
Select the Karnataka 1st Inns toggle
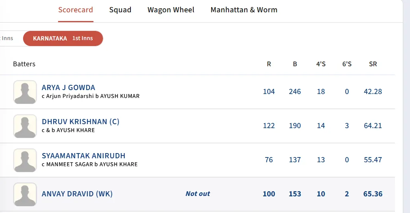[63, 38]
